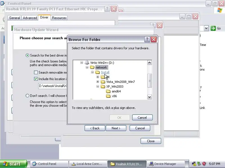
Task: Click the D:\network\Install path field
Action: (53, 86)
